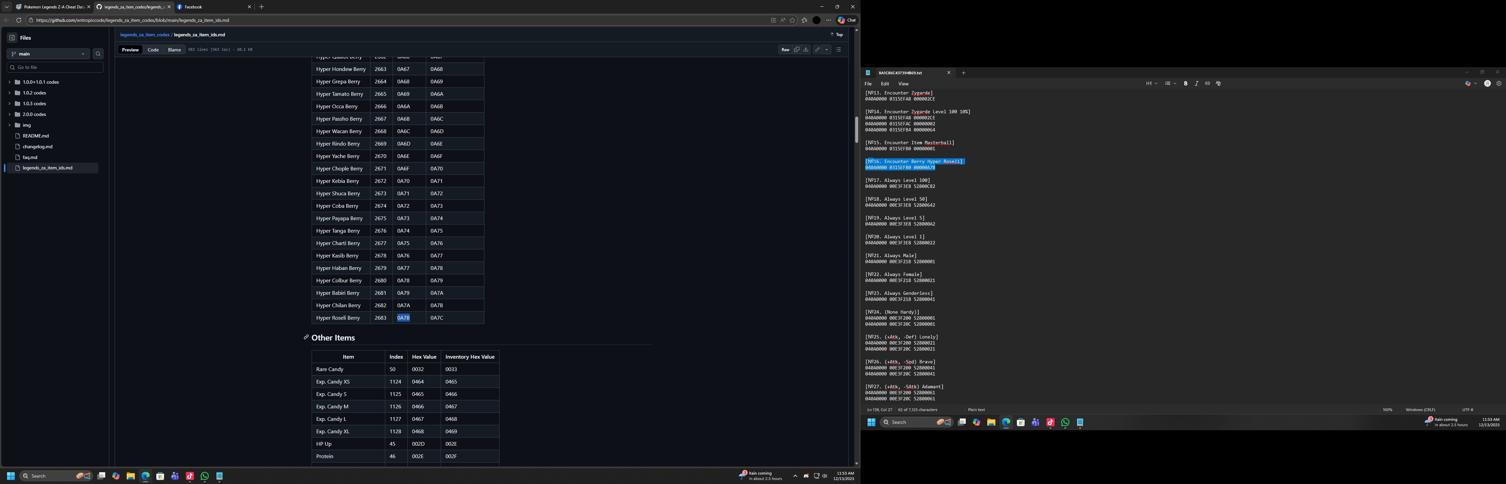
Task: Open Notepad icon on the right taskbar
Action: coord(1080,422)
